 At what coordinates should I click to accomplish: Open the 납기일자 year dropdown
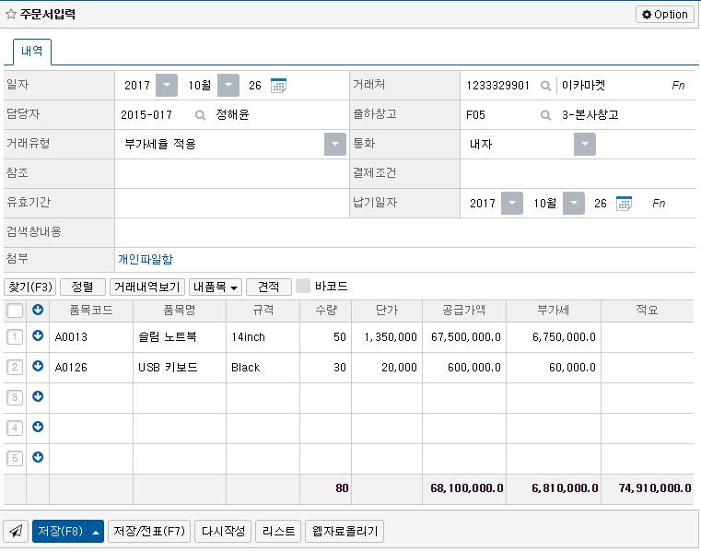point(512,203)
